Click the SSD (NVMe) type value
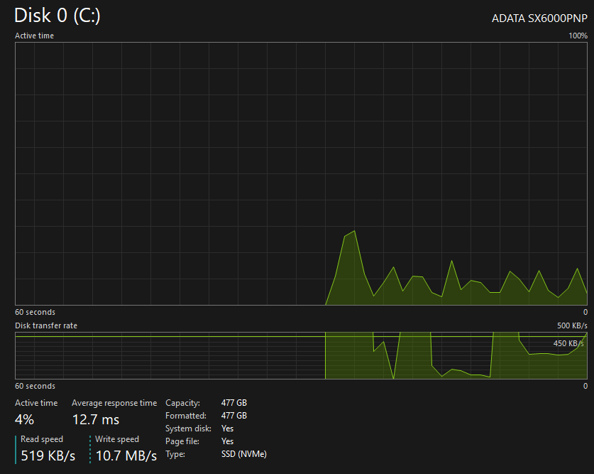Screen dimensions: 594x474 (x=244, y=454)
